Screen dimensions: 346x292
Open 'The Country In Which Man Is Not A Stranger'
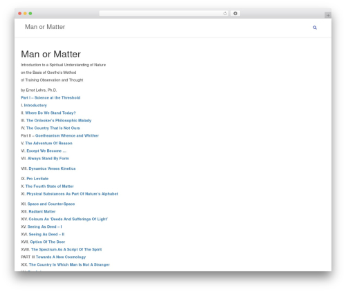(x=69, y=264)
